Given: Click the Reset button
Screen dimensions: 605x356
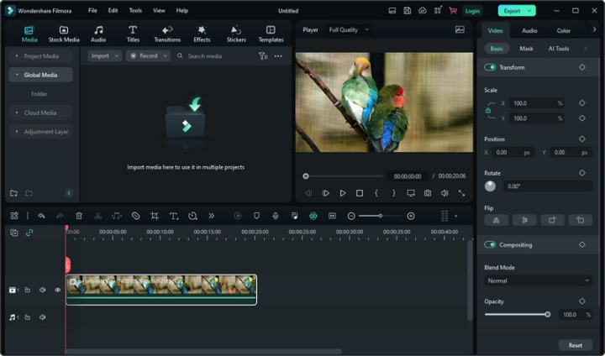Looking at the screenshot, I should (575, 345).
